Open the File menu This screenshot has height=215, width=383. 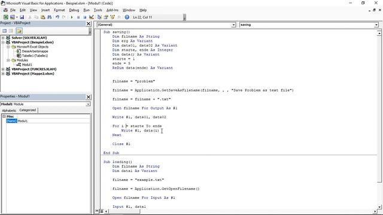(x=13, y=10)
